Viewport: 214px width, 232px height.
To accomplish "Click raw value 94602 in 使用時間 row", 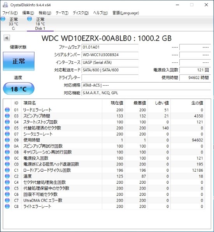I will pos(197,140).
